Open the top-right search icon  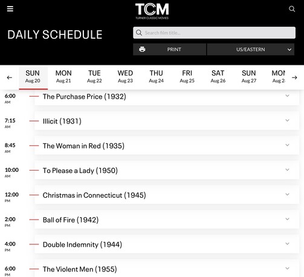(292, 9)
